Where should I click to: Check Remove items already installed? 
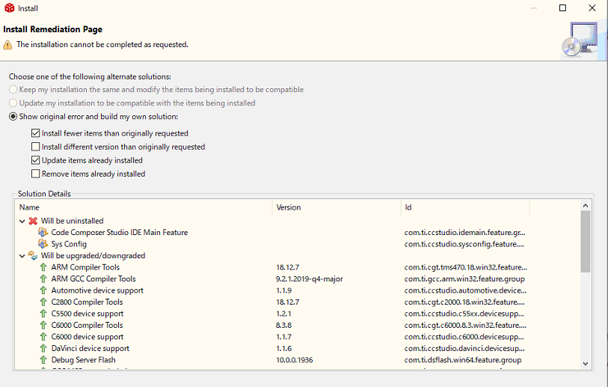[x=36, y=174]
